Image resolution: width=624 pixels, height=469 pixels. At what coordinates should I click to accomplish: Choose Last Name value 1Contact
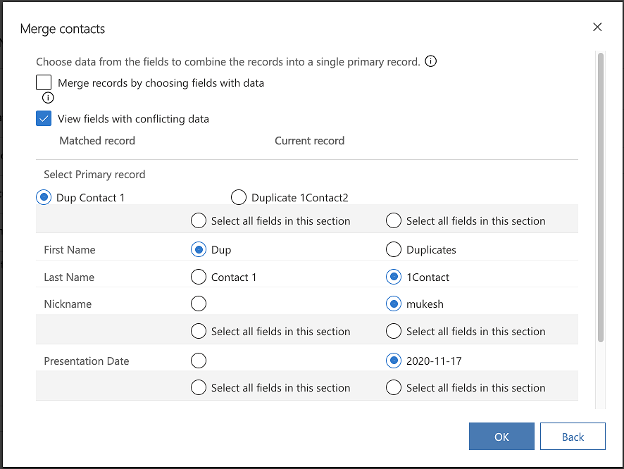pyautogui.click(x=394, y=277)
